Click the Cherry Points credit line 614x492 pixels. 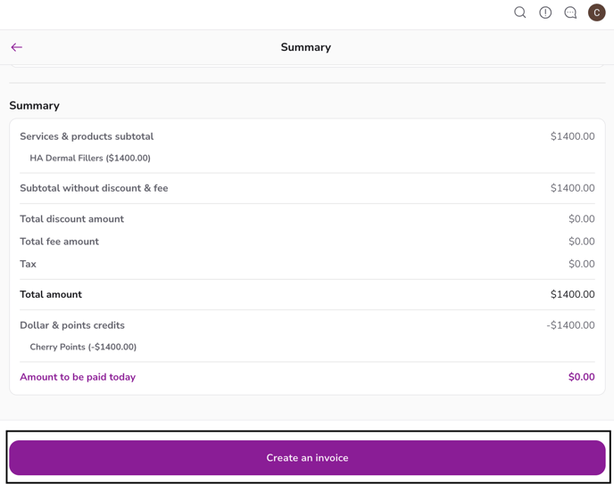83,348
